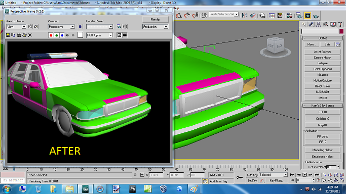Screen dimensions: 346x194
Task: Click the Copy Image icon in render window
Action: pos(13,35)
